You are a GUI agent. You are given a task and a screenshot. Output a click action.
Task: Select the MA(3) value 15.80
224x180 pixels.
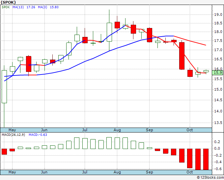tap(54, 7)
